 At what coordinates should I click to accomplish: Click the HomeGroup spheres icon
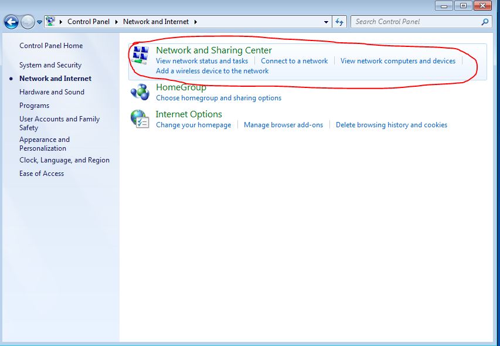pos(140,92)
